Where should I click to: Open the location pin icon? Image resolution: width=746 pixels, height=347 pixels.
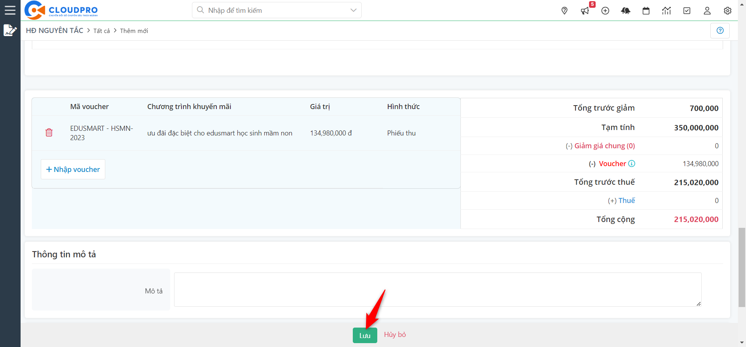tap(565, 11)
